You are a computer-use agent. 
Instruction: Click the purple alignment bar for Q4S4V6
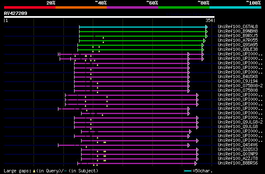[123, 145]
